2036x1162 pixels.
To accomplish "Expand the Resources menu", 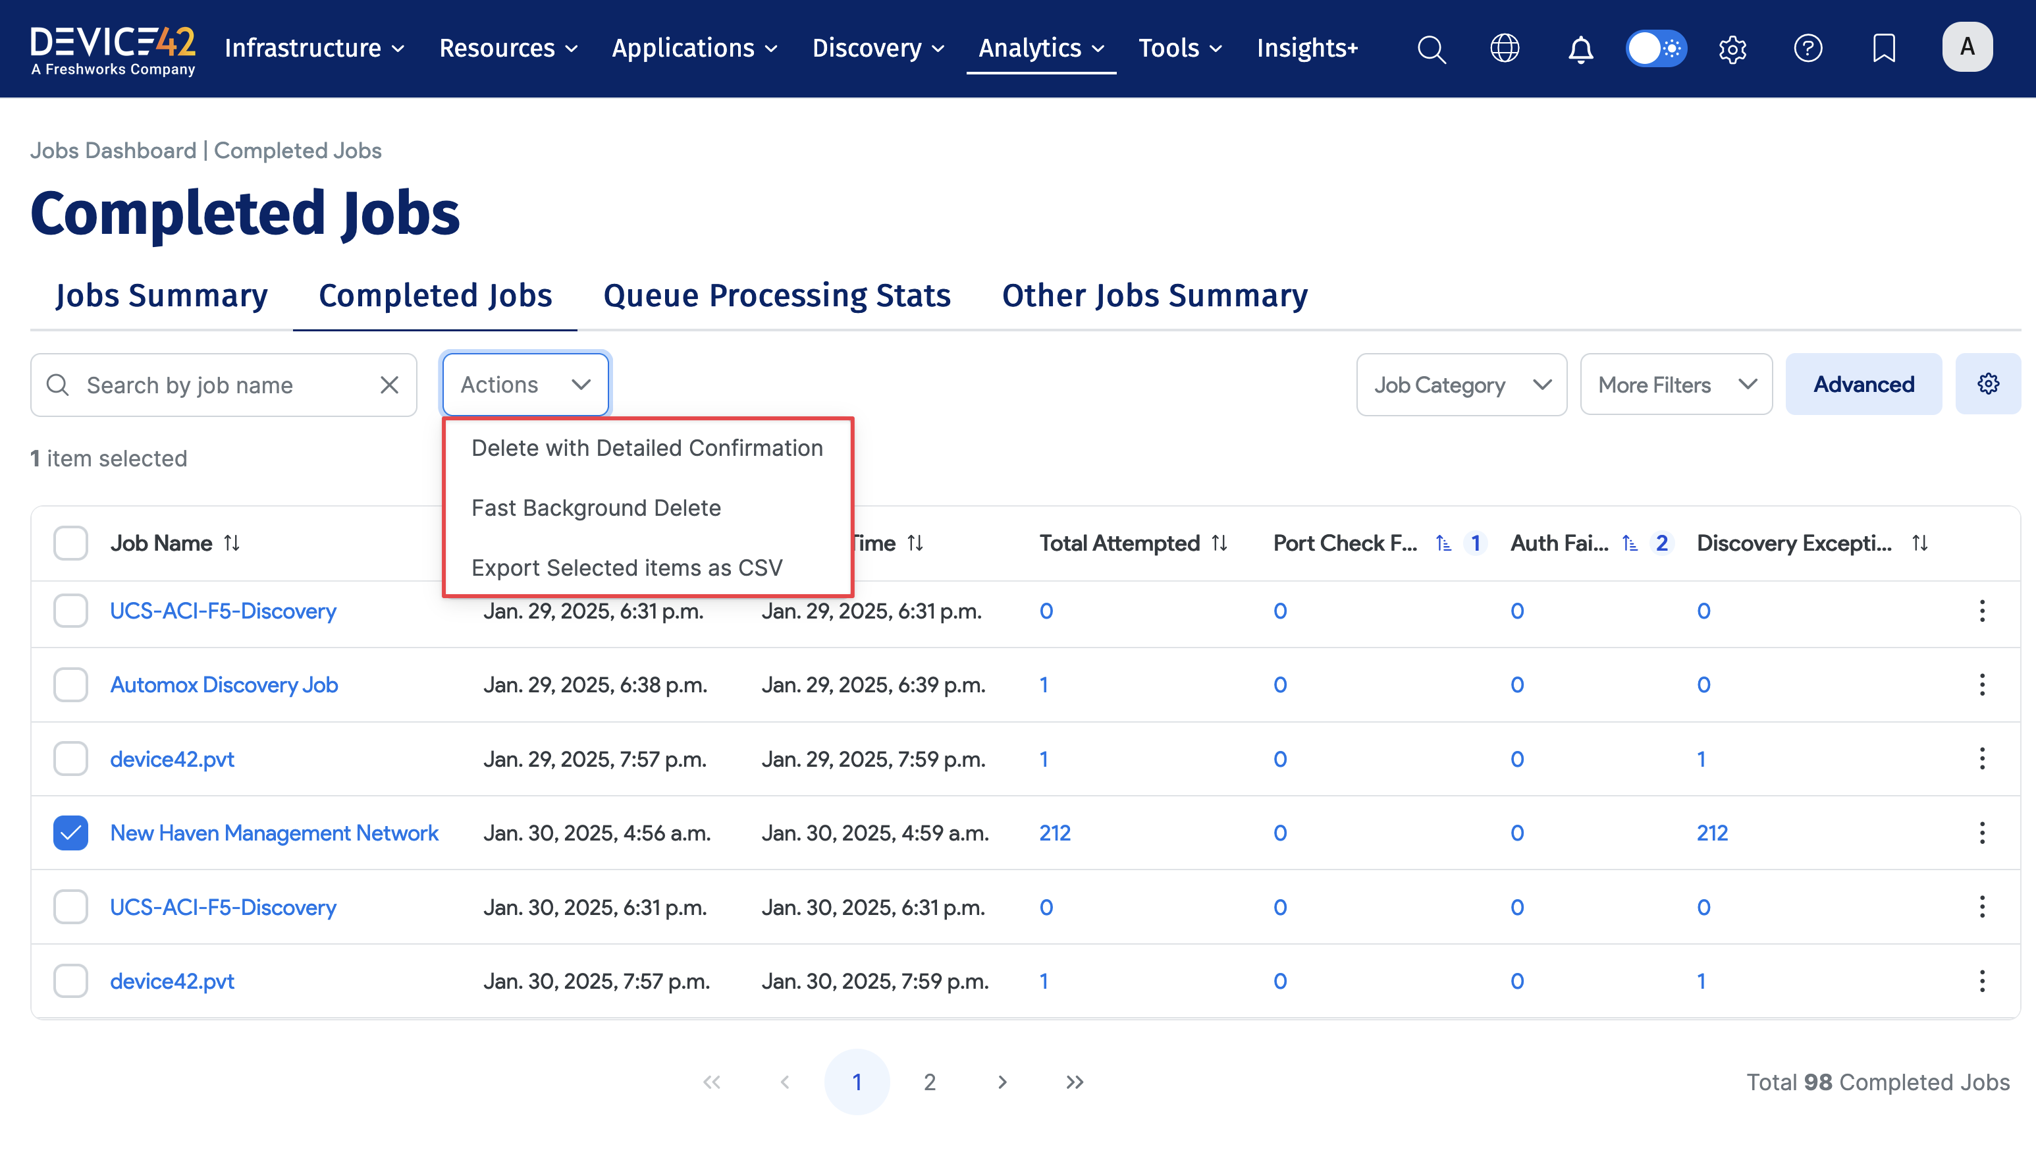I will (508, 49).
